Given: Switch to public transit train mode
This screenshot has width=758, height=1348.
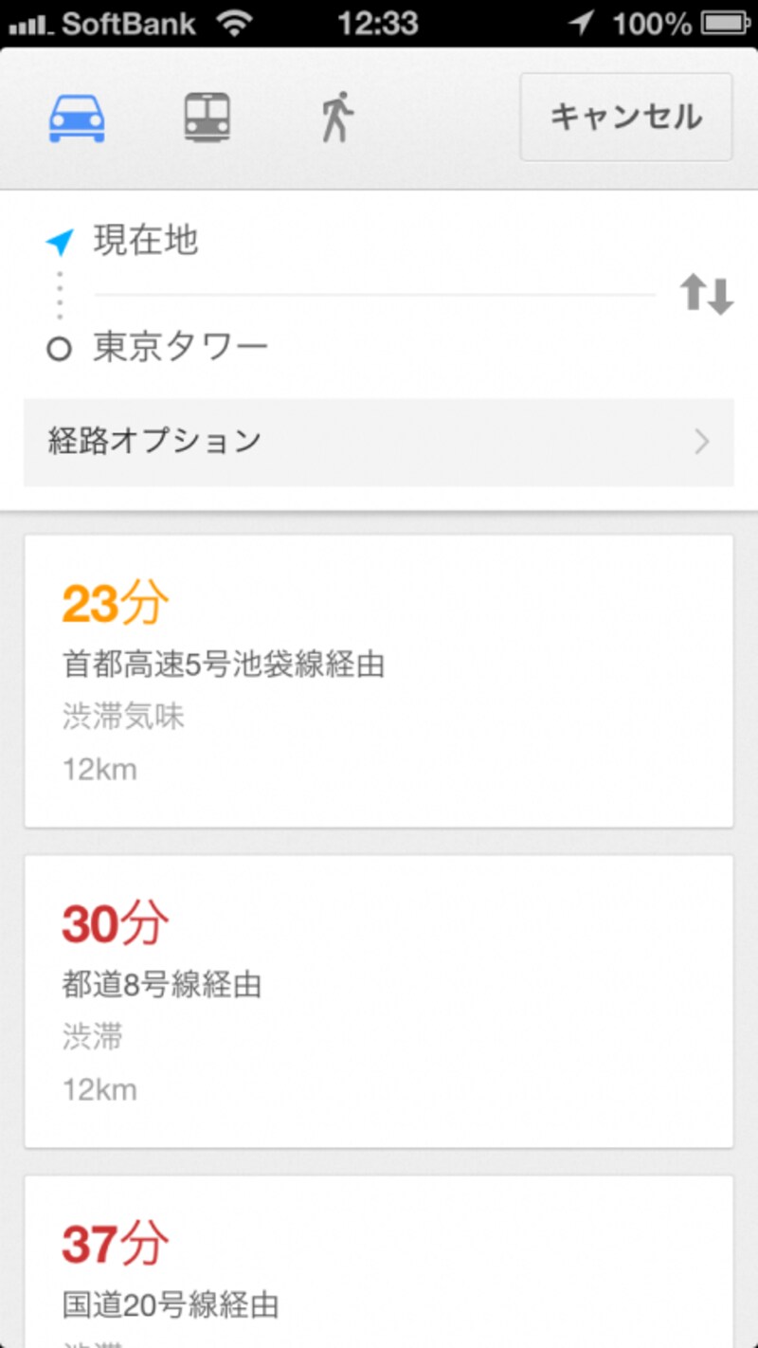Looking at the screenshot, I should tap(207, 118).
